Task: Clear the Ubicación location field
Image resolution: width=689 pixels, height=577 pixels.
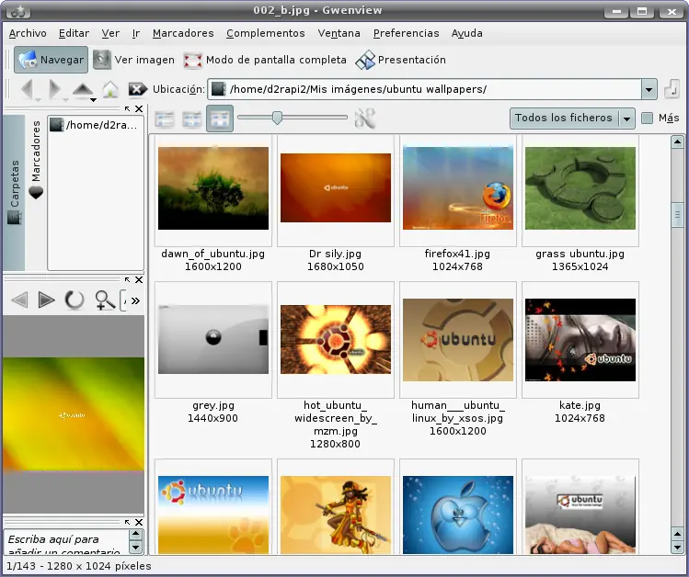Action: (138, 89)
